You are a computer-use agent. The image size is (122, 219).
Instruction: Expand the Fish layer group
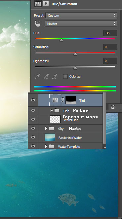point(52,111)
